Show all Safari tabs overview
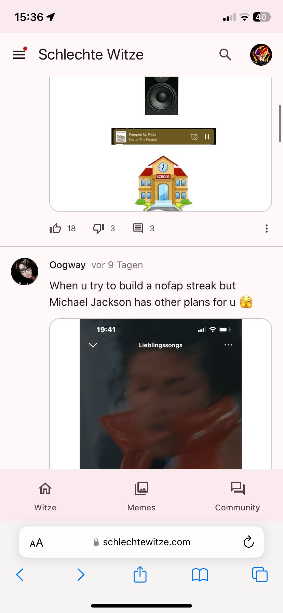This screenshot has width=283, height=613. point(260,575)
